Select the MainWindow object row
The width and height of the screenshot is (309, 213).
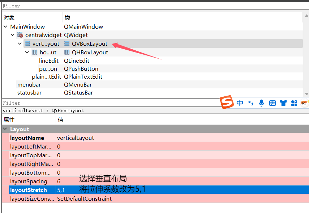(152, 26)
